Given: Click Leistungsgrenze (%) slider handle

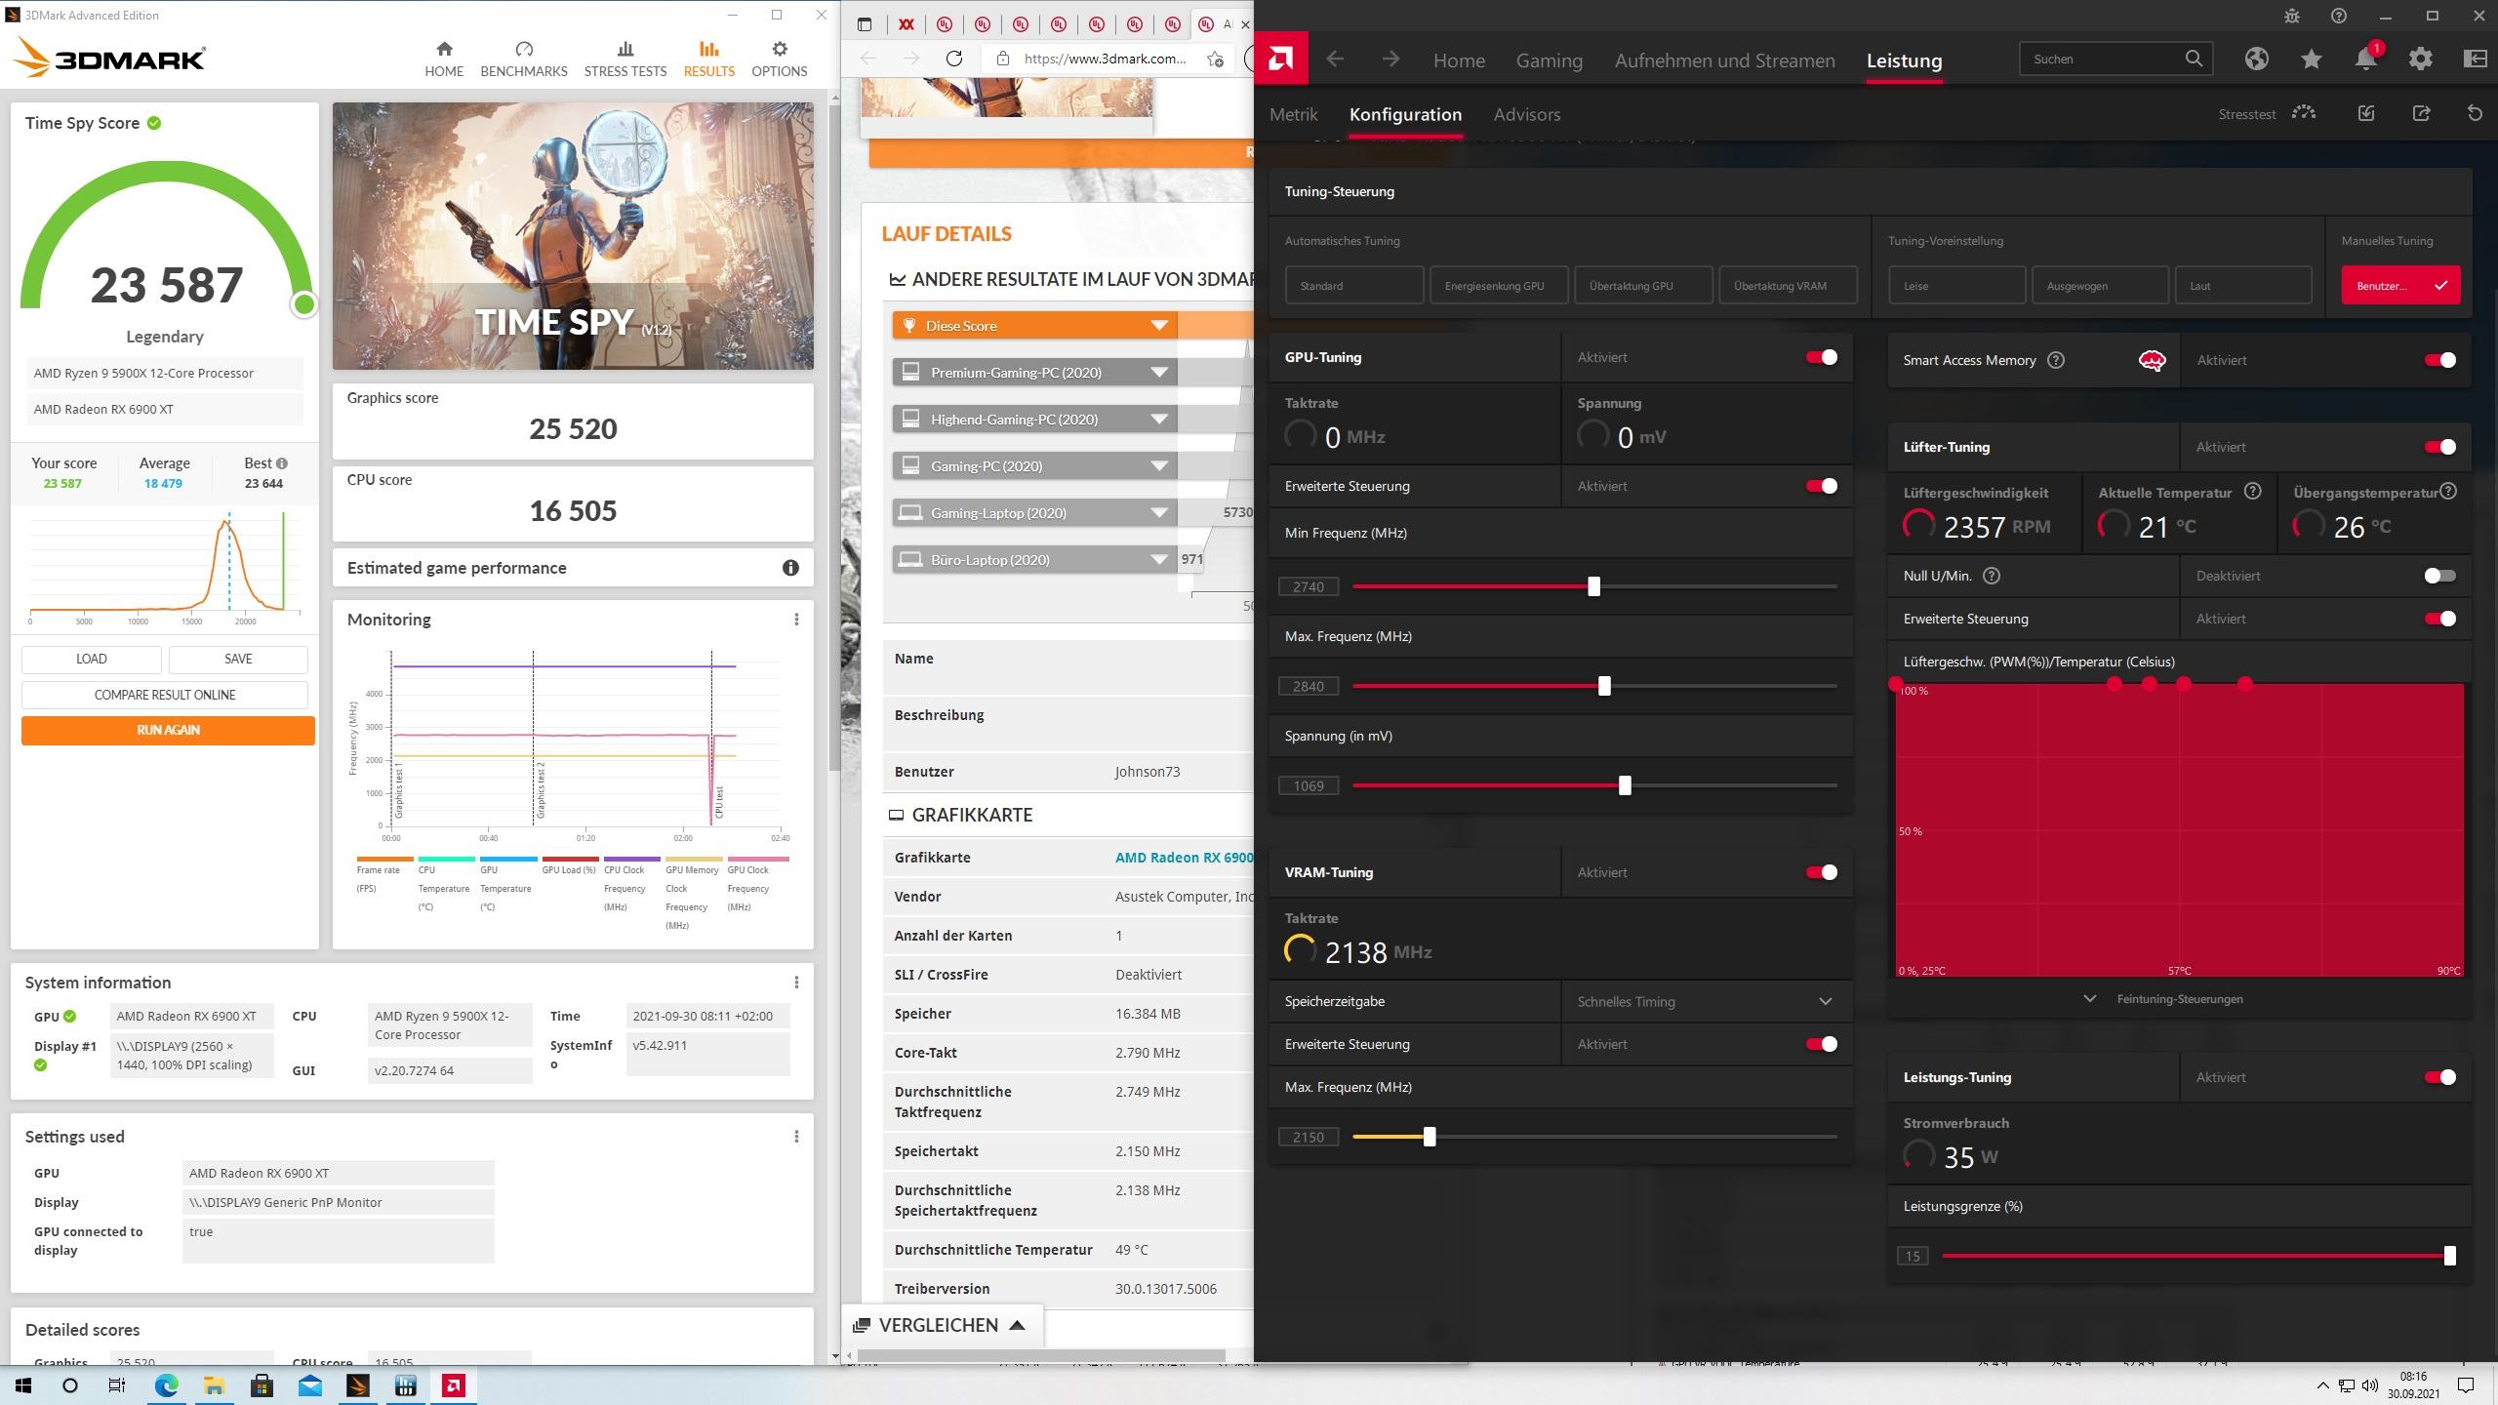Looking at the screenshot, I should [x=2449, y=1256].
